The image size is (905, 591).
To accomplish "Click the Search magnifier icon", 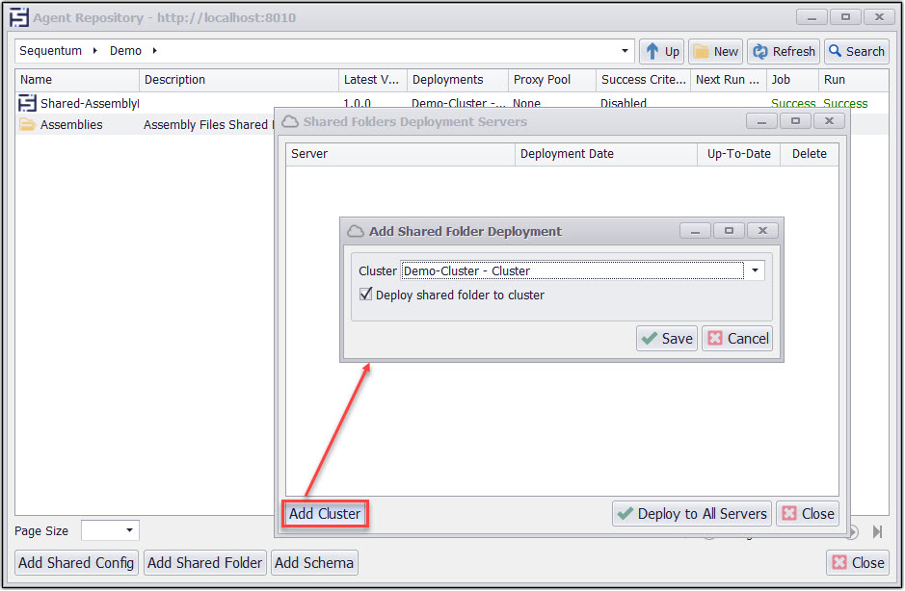I will click(835, 51).
